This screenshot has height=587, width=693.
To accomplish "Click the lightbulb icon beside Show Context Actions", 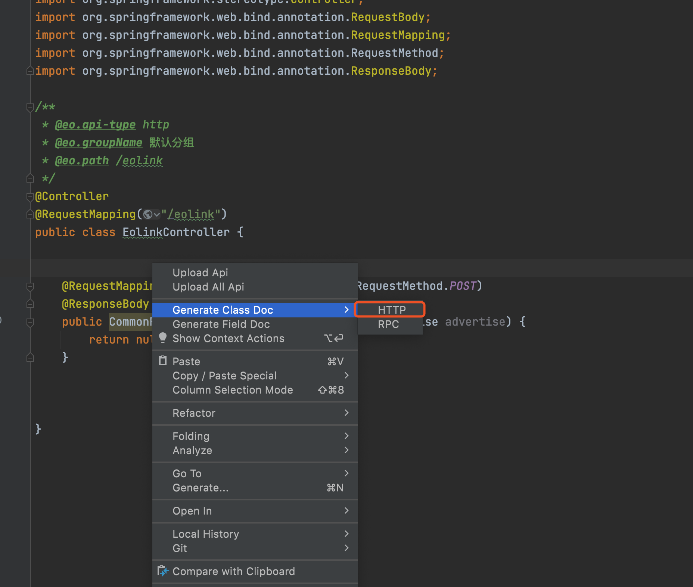I will click(x=163, y=338).
